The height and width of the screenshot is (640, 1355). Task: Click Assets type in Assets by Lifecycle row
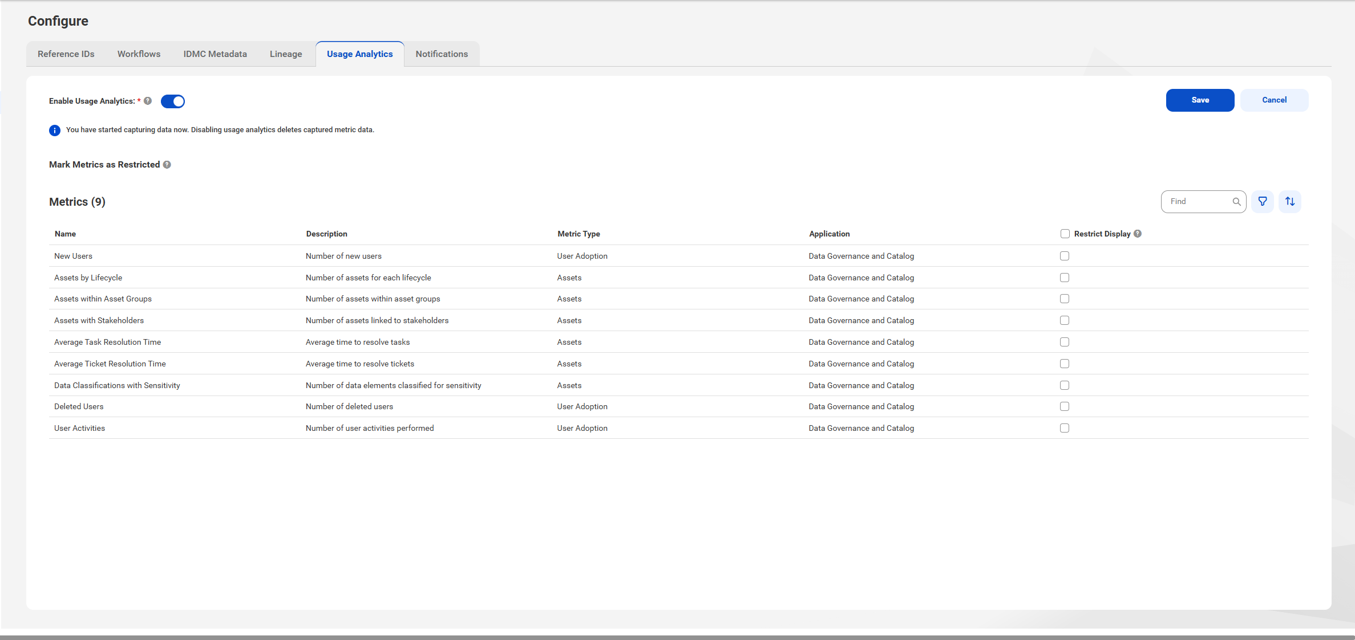(x=569, y=278)
